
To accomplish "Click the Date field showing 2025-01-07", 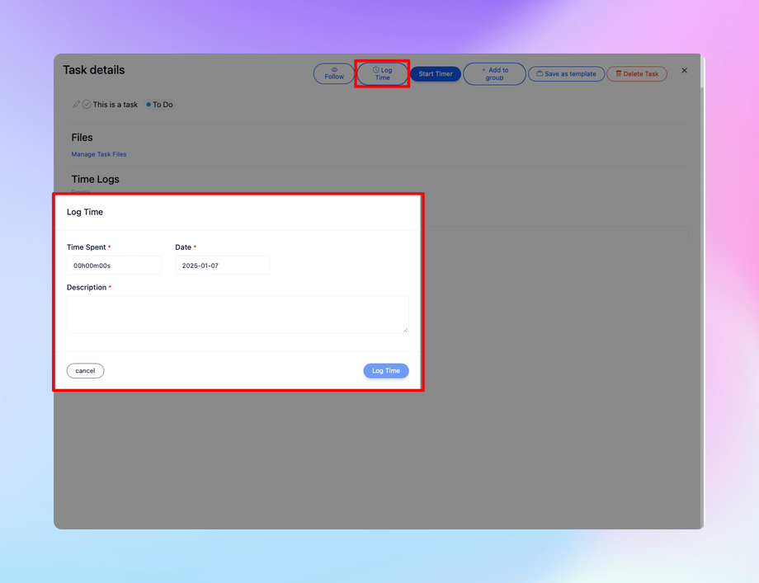I will 222,266.
